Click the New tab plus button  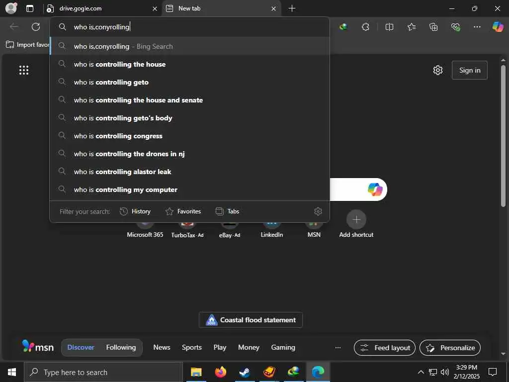(x=292, y=8)
